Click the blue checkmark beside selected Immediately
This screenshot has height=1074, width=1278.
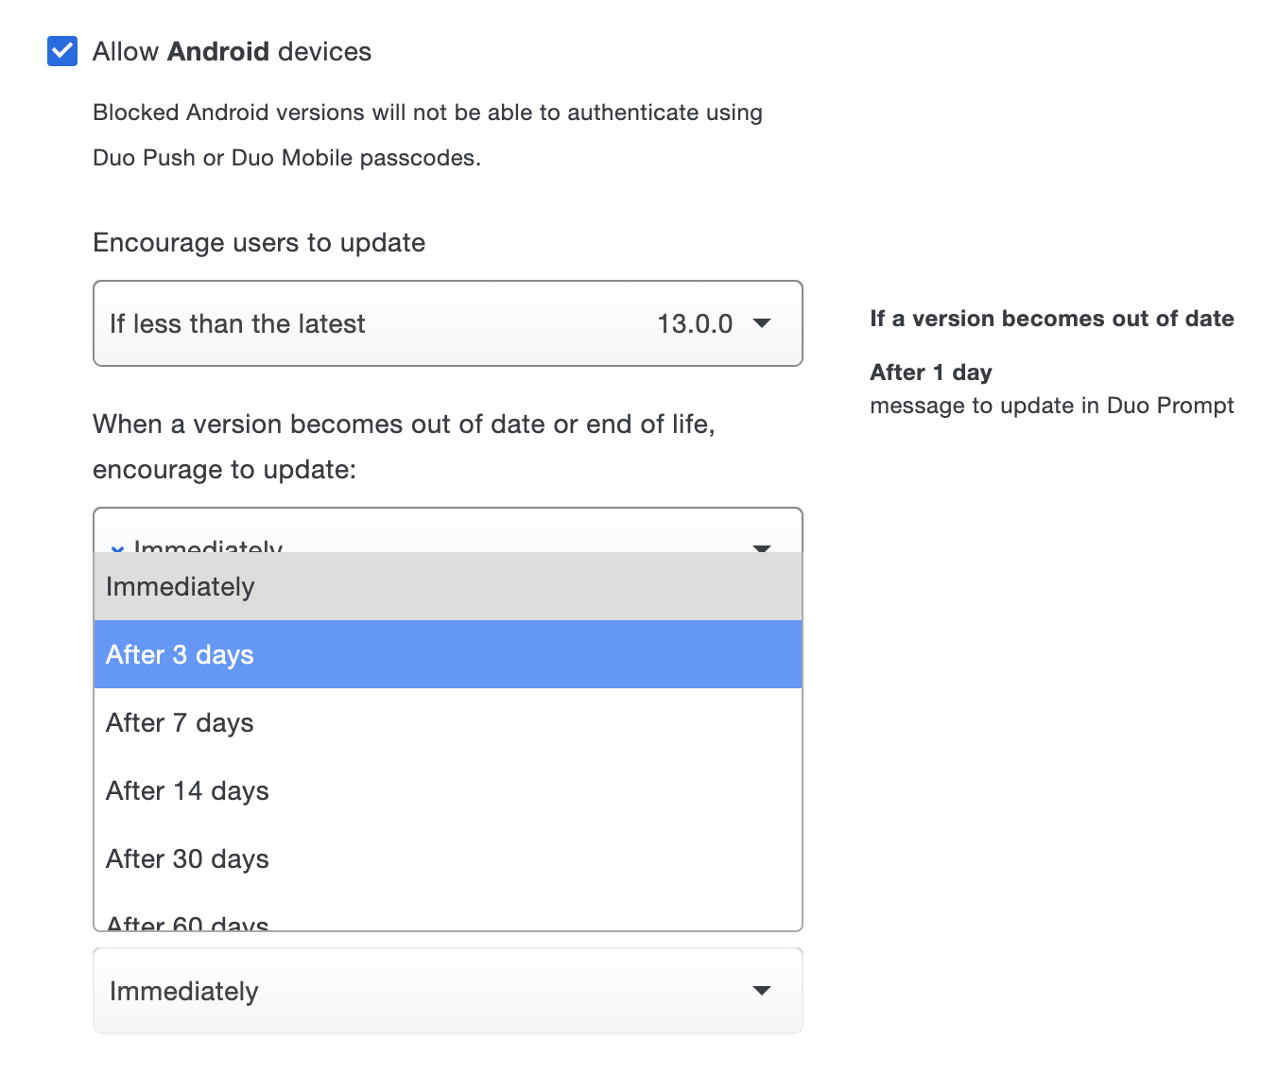(117, 547)
